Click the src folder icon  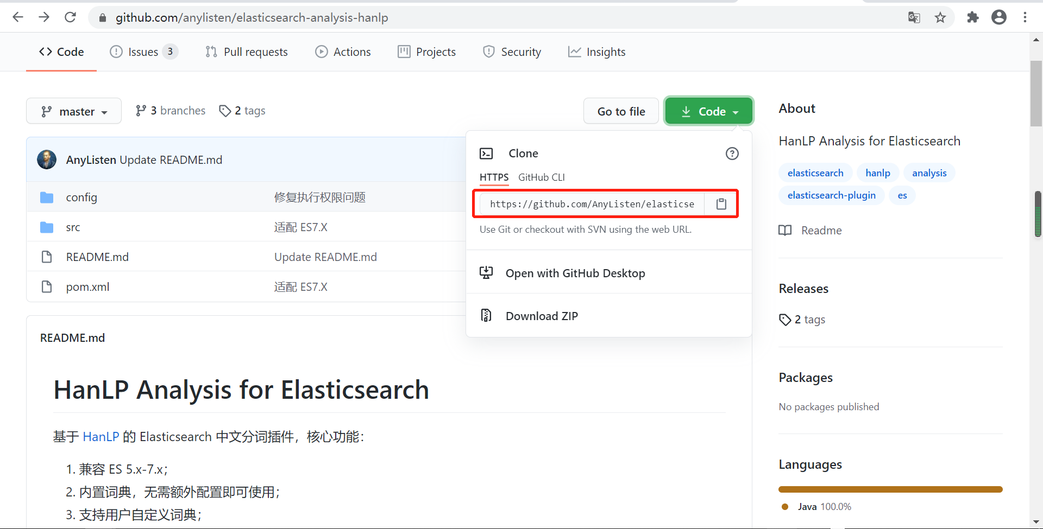47,227
